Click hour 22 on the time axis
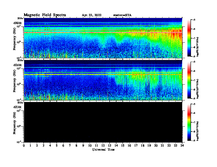217x167 pixels. coord(169,145)
